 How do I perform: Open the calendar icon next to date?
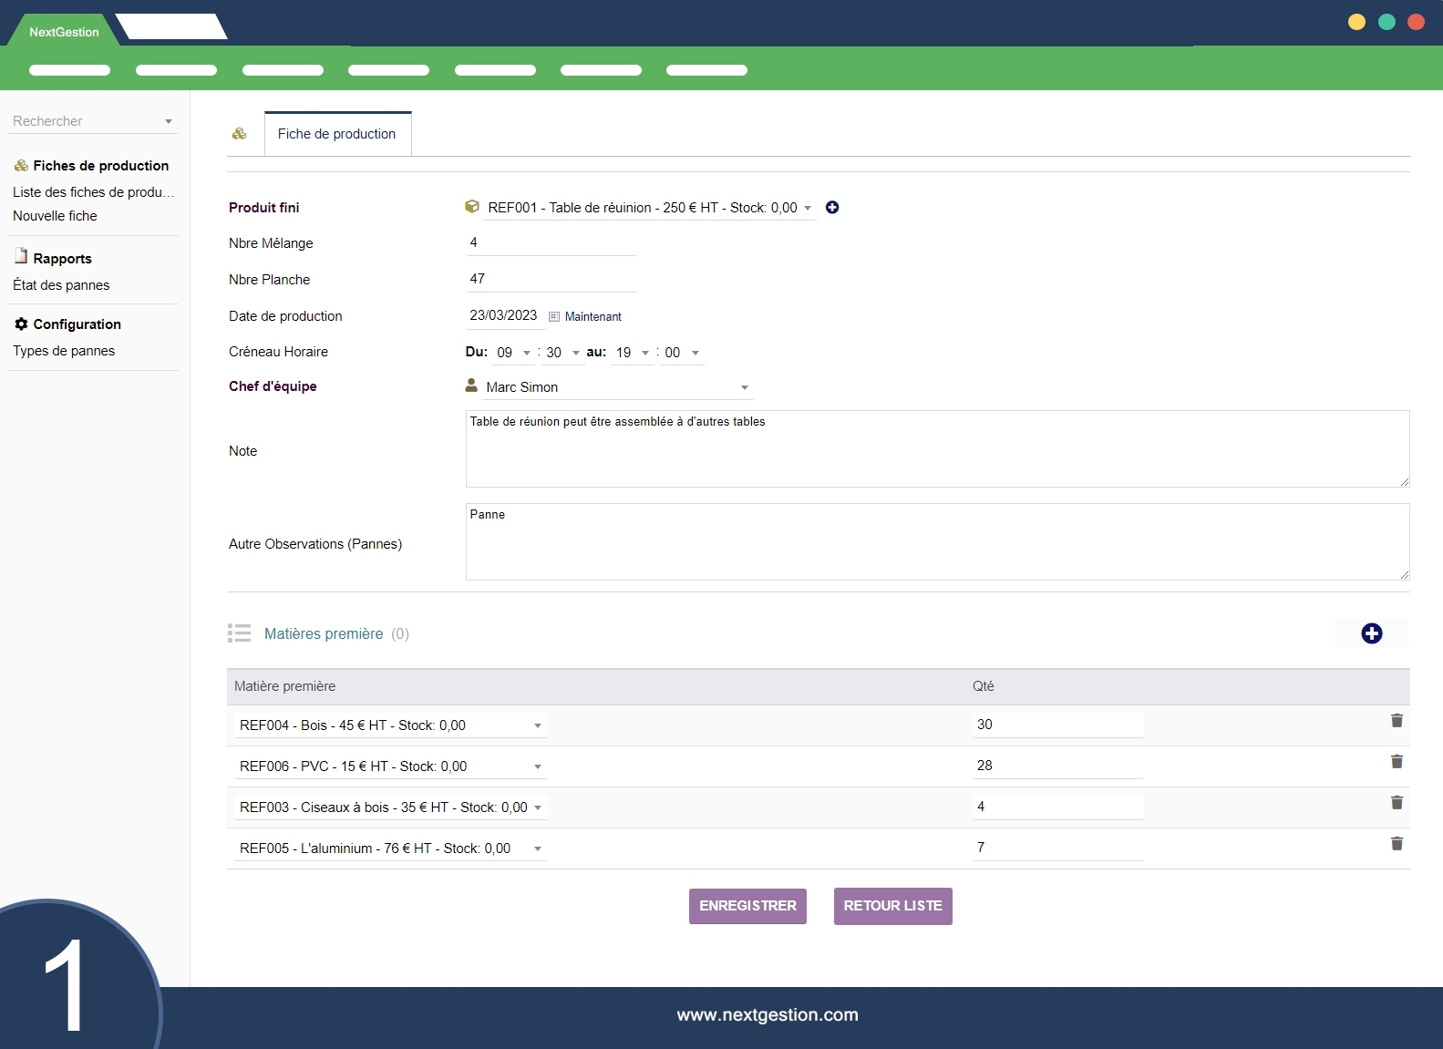point(553,316)
